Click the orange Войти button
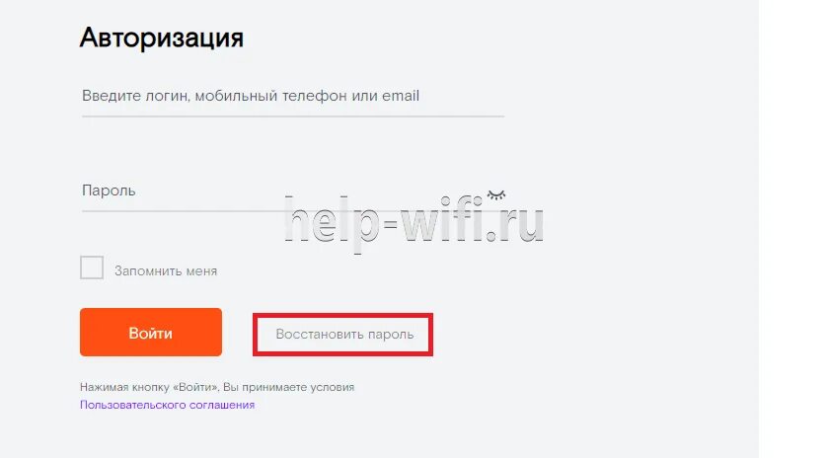 [151, 333]
